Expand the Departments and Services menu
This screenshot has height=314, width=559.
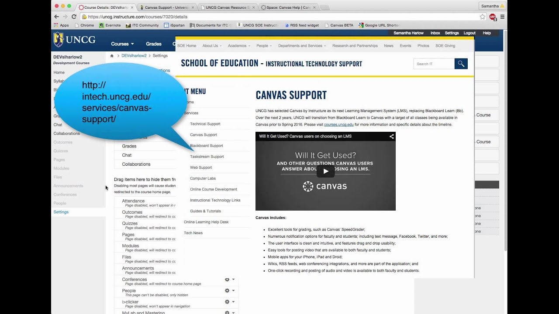click(x=302, y=46)
